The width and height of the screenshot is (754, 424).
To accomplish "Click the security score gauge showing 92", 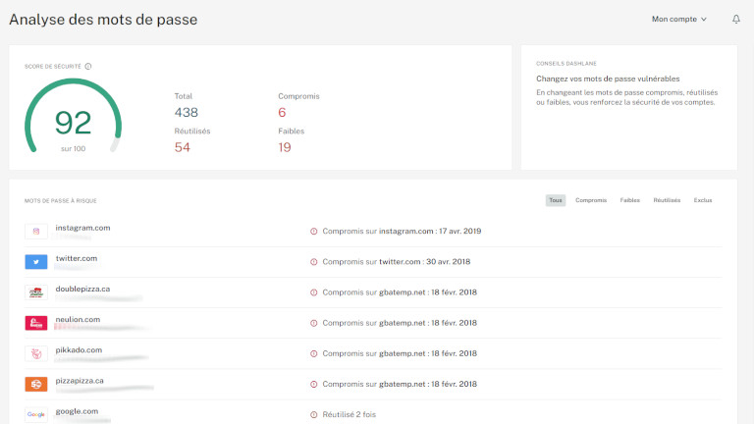I will point(73,122).
